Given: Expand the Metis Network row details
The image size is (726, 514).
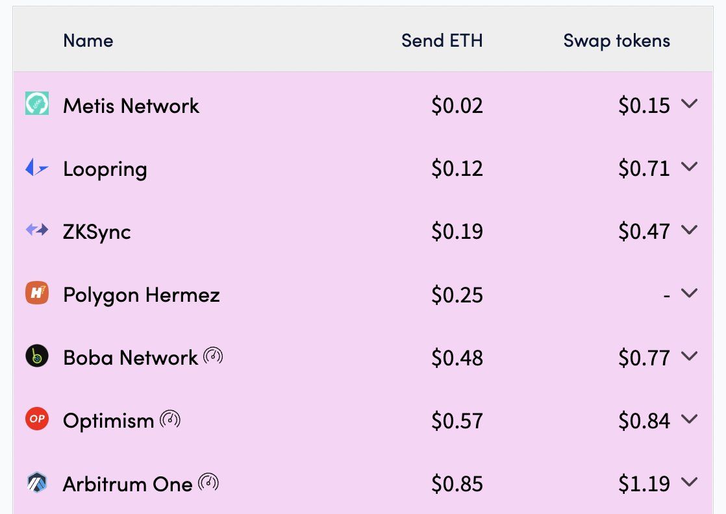Looking at the screenshot, I should (x=689, y=103).
